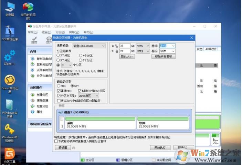The width and height of the screenshot is (242, 165).
Task: Click the 复制分区向导 icon in sidebar
Action: click(32, 64)
